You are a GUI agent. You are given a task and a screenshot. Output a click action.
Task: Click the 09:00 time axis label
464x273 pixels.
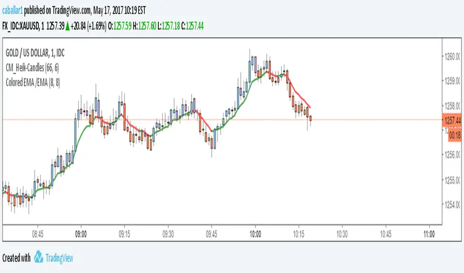click(x=81, y=234)
